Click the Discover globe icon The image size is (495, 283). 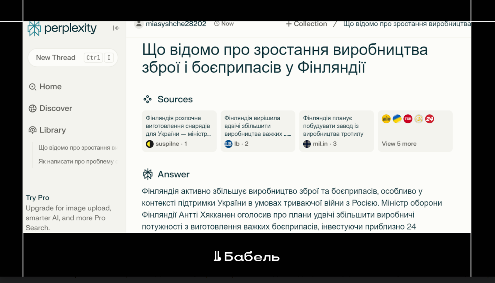pos(32,108)
